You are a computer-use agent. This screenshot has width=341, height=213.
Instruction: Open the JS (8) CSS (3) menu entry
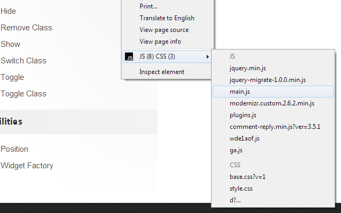coord(167,57)
